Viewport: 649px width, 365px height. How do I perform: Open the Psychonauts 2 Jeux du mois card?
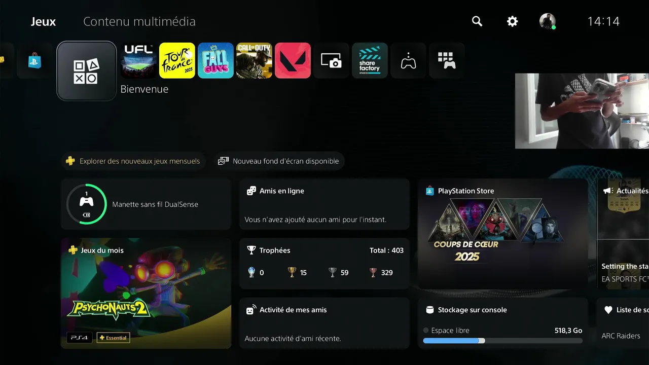coord(146,294)
